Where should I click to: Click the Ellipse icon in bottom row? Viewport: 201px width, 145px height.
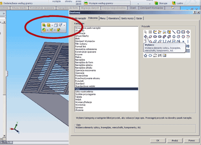pyautogui.click(x=150, y=55)
